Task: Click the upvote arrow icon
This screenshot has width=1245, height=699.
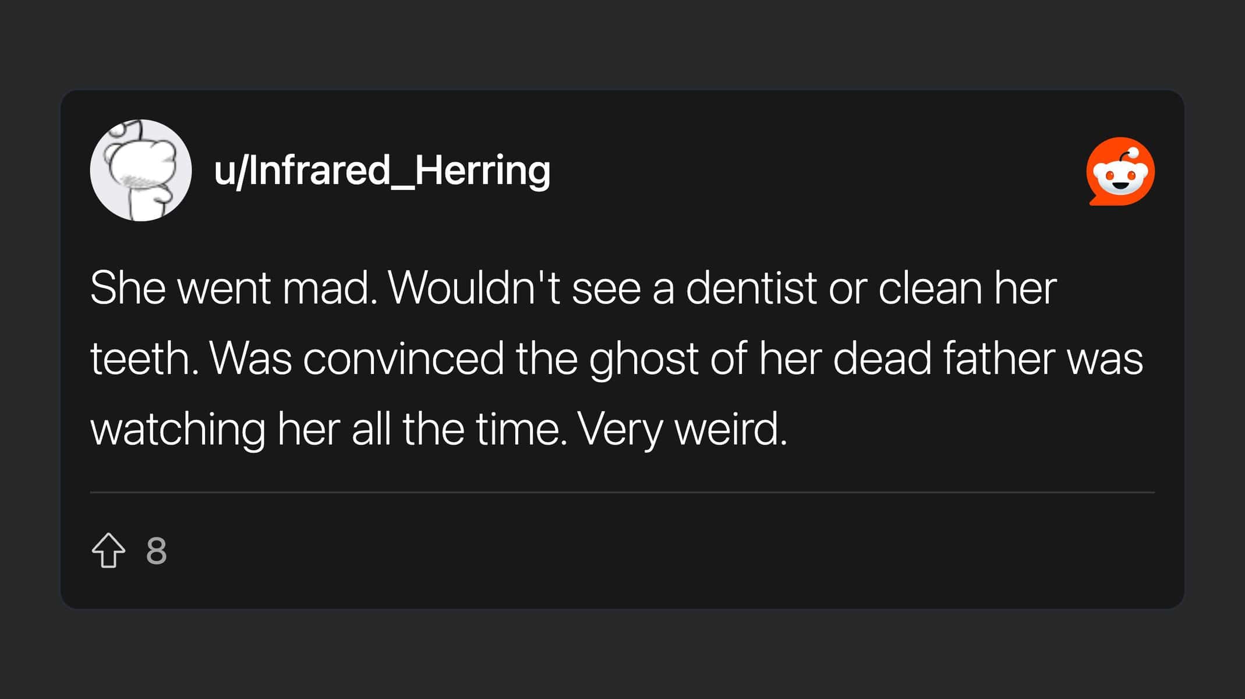Action: click(108, 550)
